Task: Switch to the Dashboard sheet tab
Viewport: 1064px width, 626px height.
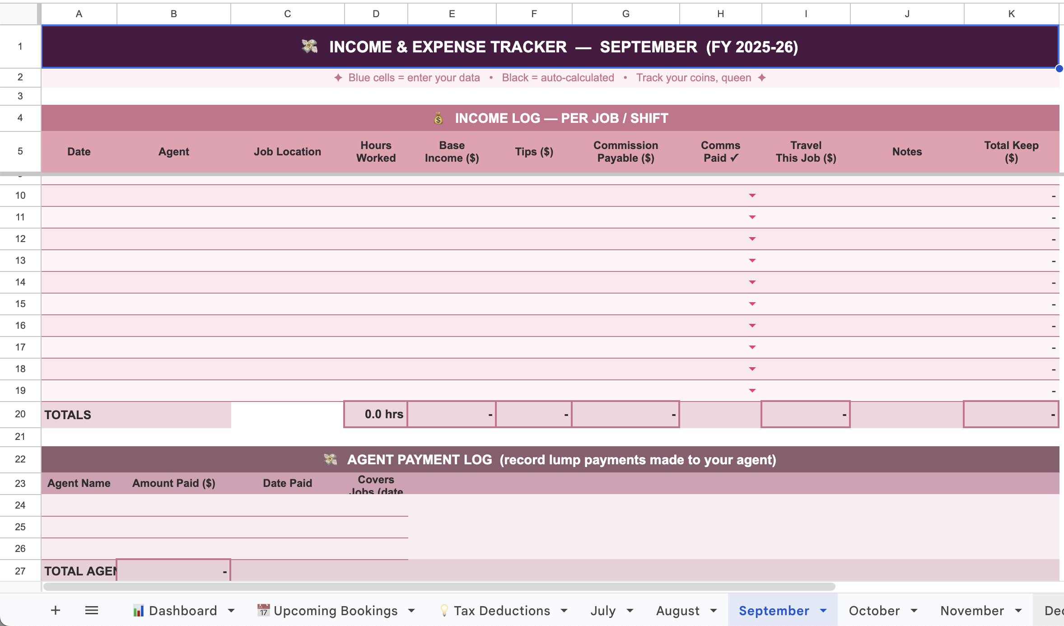Action: [175, 611]
